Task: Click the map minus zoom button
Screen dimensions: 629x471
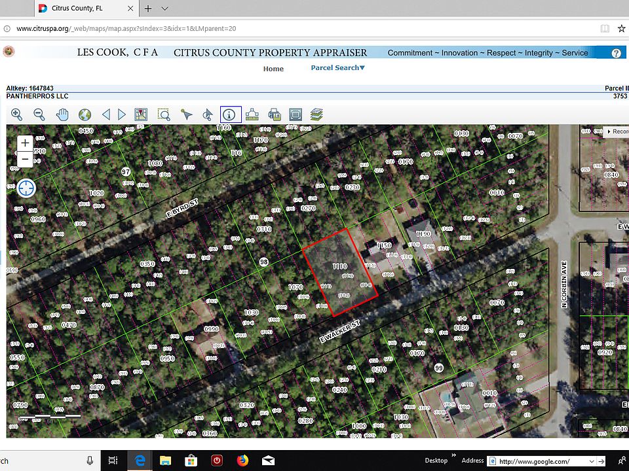Action: [25, 159]
